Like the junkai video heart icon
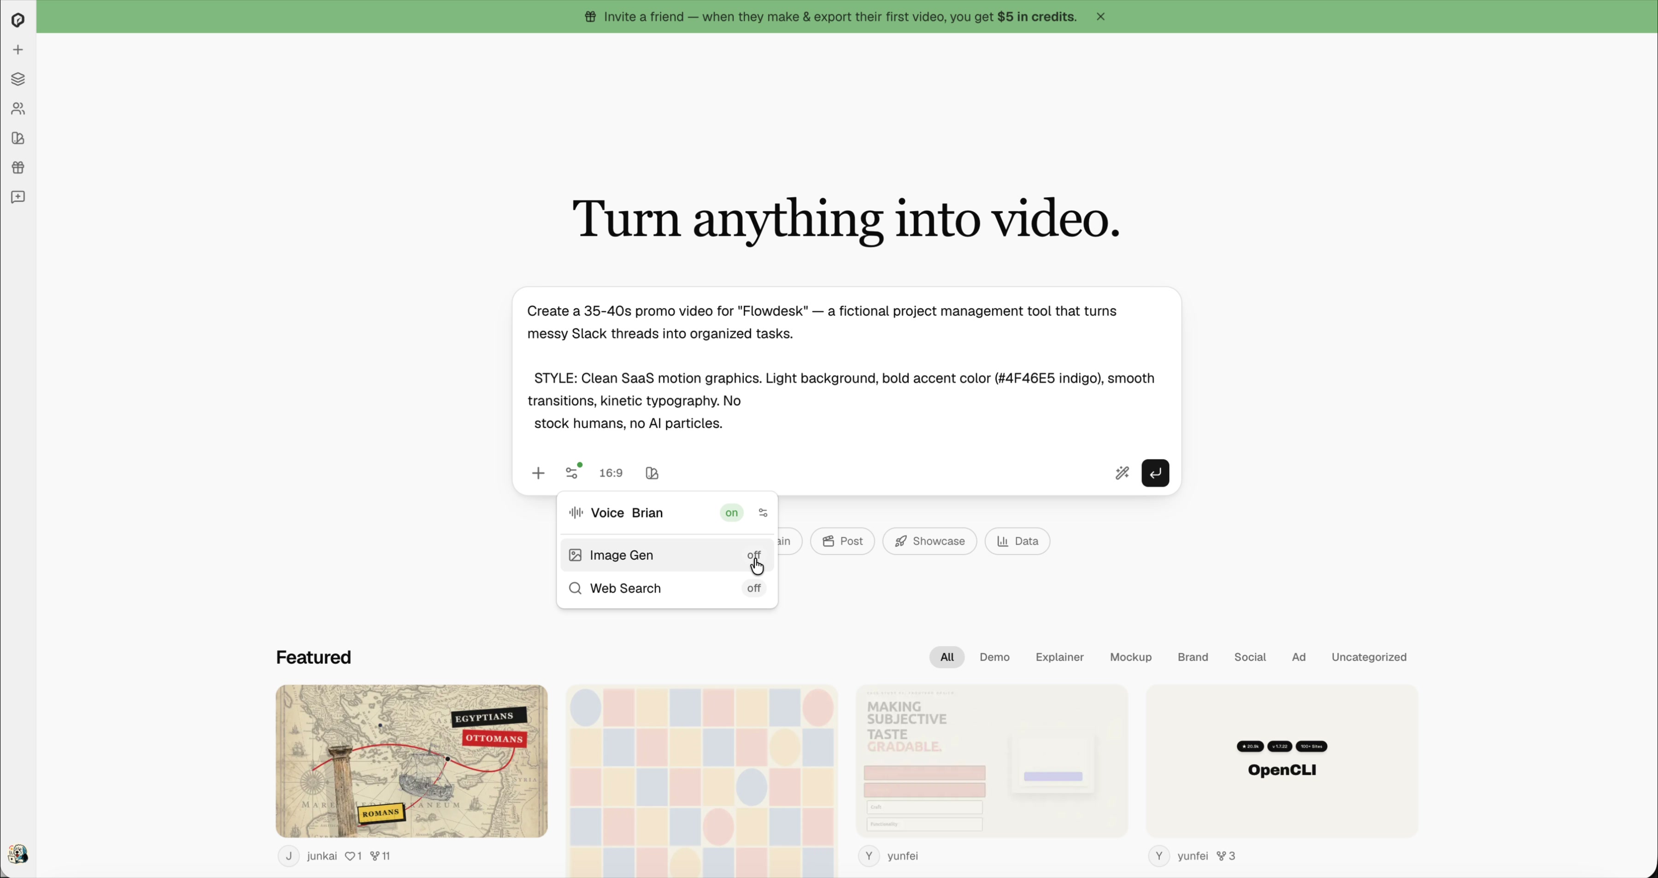 (x=349, y=857)
